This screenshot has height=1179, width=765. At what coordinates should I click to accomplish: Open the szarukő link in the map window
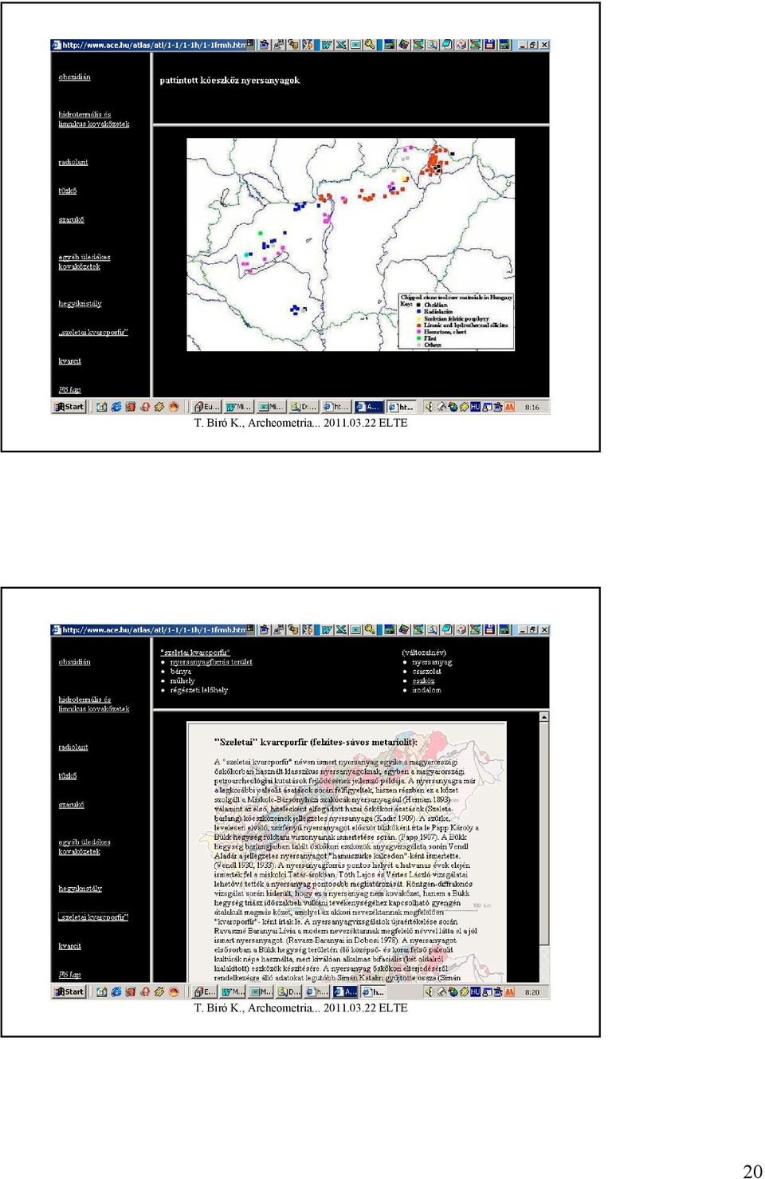(x=71, y=219)
